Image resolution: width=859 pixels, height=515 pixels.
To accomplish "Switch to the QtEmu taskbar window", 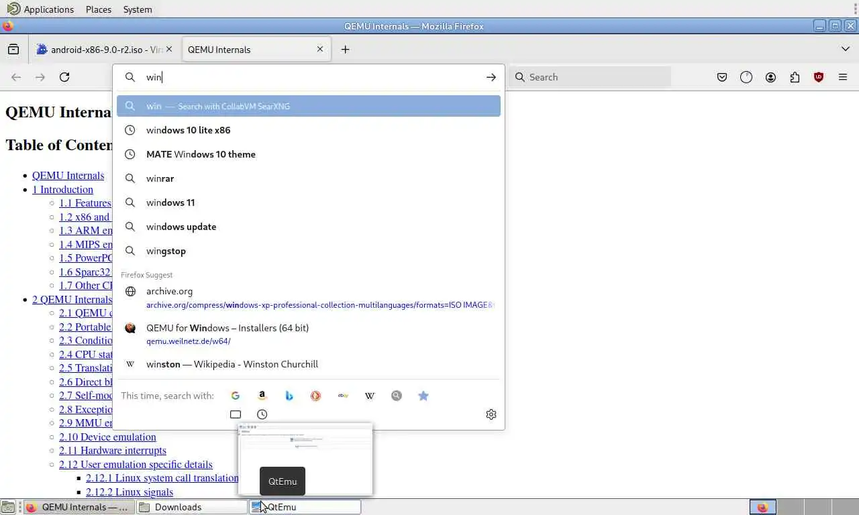I will pos(305,507).
